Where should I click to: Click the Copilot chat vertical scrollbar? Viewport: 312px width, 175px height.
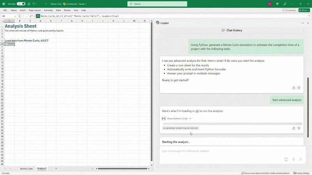(x=308, y=107)
